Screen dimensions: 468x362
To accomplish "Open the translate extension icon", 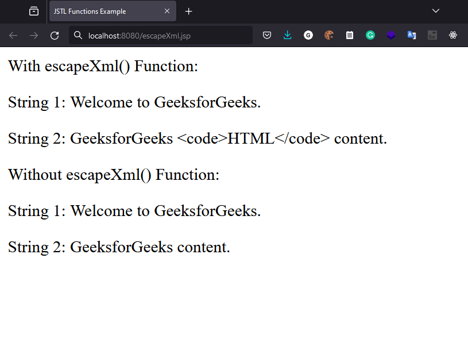I will tap(412, 35).
